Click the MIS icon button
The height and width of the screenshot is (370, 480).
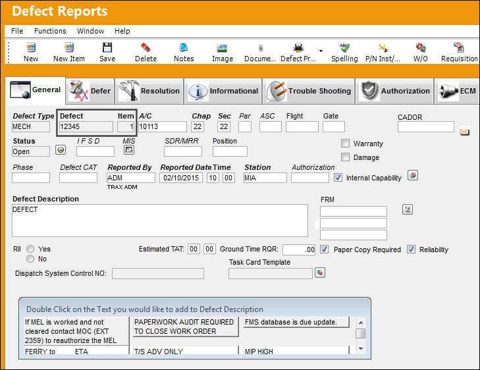(129, 150)
